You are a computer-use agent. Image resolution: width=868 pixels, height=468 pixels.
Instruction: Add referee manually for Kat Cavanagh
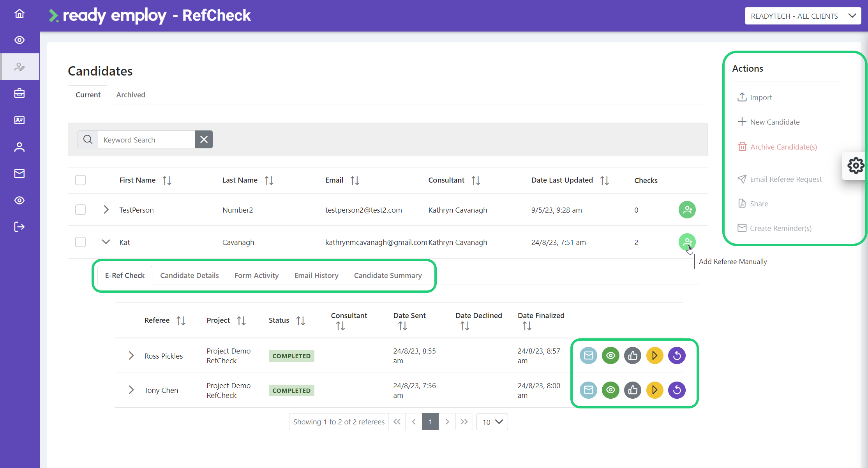687,242
